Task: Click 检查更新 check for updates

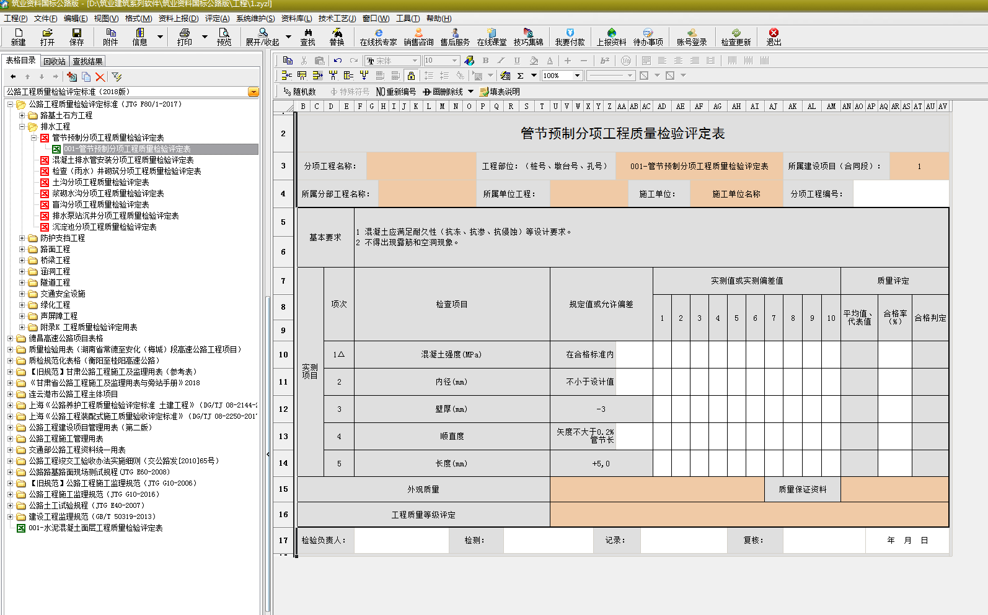Action: click(736, 37)
